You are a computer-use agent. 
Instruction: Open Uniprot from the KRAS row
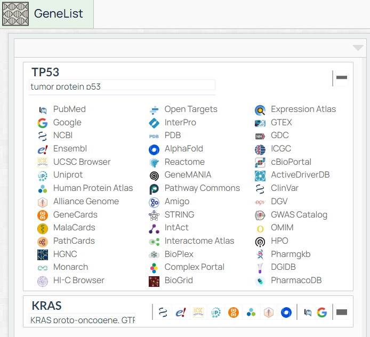click(x=216, y=312)
